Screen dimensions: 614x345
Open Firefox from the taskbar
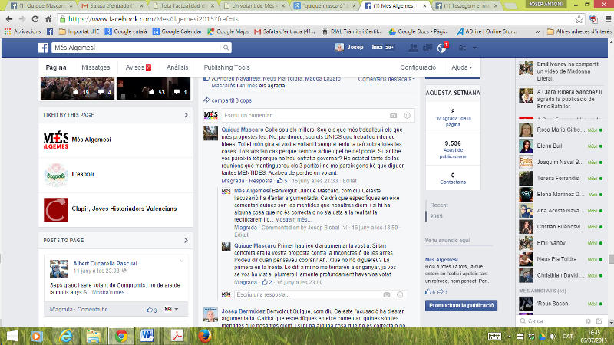(x=204, y=335)
